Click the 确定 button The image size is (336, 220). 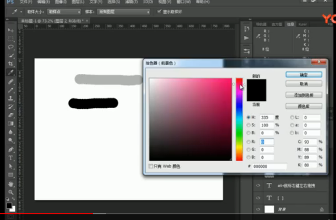[304, 75]
